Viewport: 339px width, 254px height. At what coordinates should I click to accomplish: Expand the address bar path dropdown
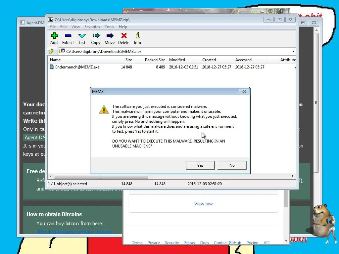[x=293, y=51]
